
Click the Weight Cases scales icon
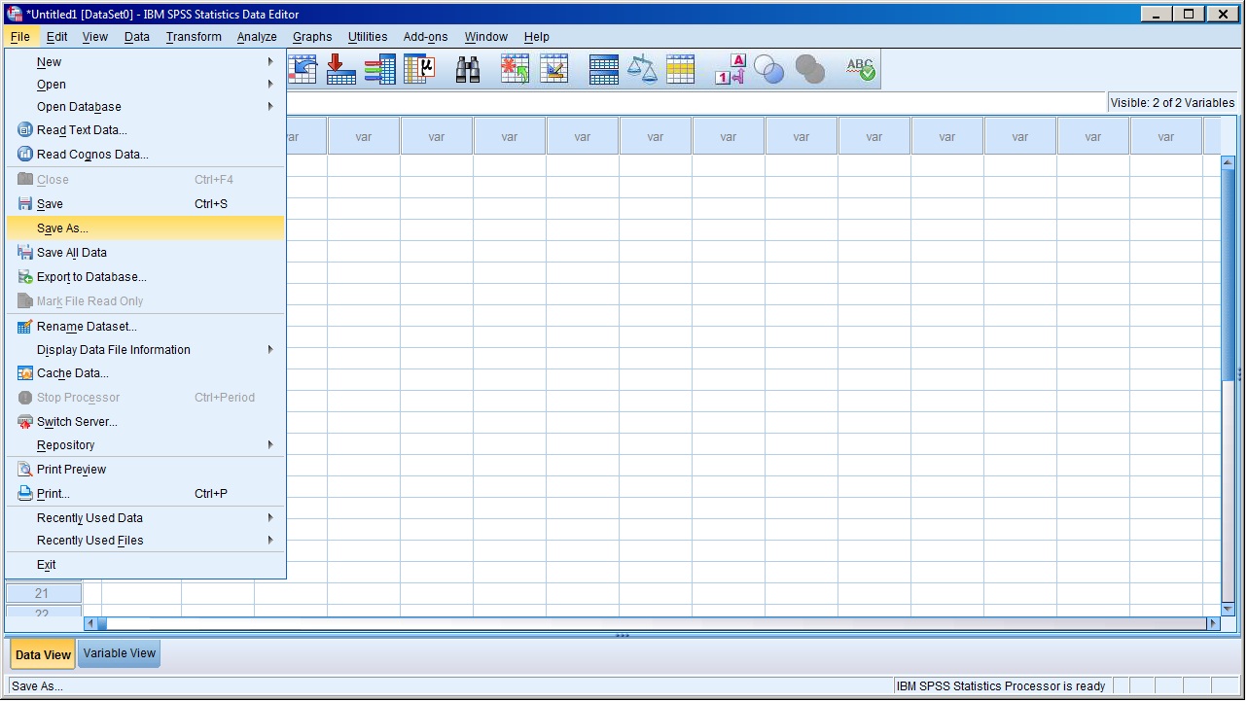pos(642,69)
